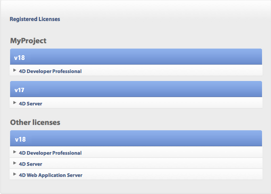
Task: Click the MyProject section heading
Action: pyautogui.click(x=28, y=41)
